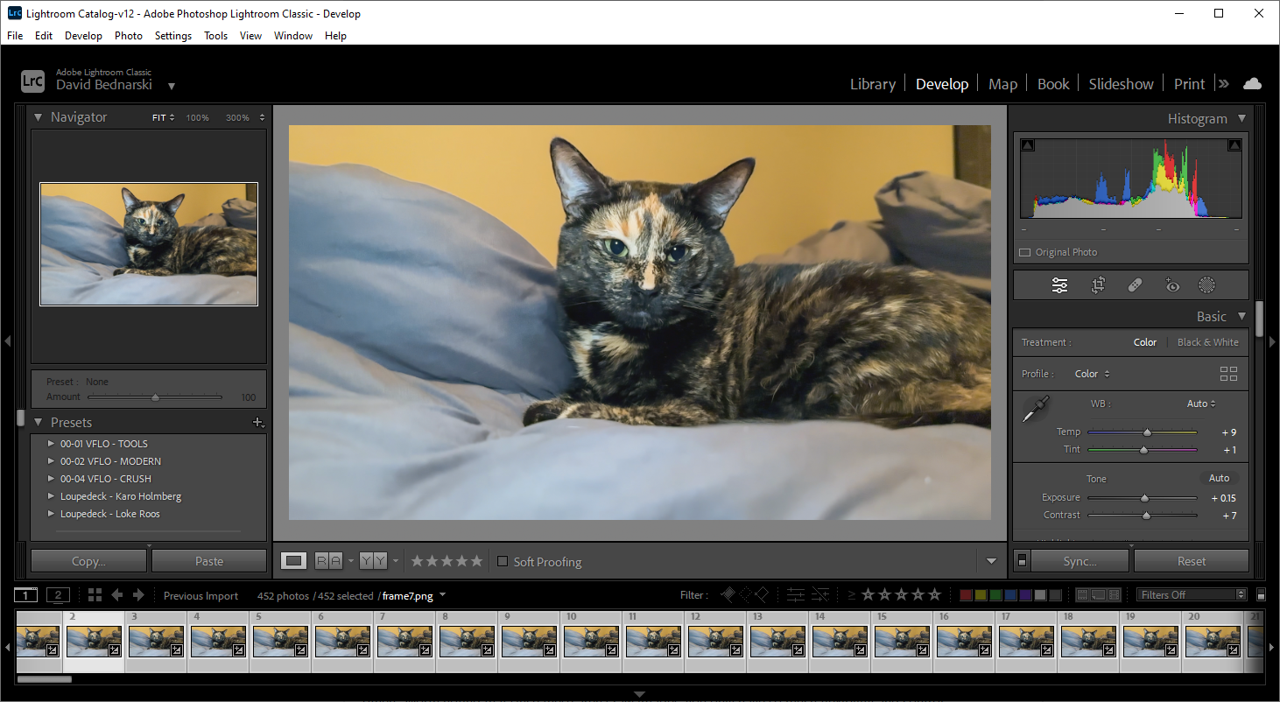Click the Reset button
This screenshot has width=1280, height=702.
pos(1191,561)
